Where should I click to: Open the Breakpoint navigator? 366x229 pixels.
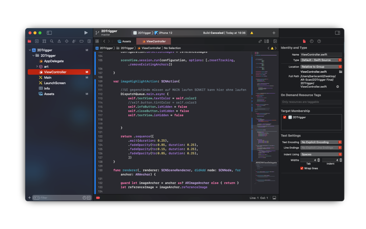[x=81, y=41]
